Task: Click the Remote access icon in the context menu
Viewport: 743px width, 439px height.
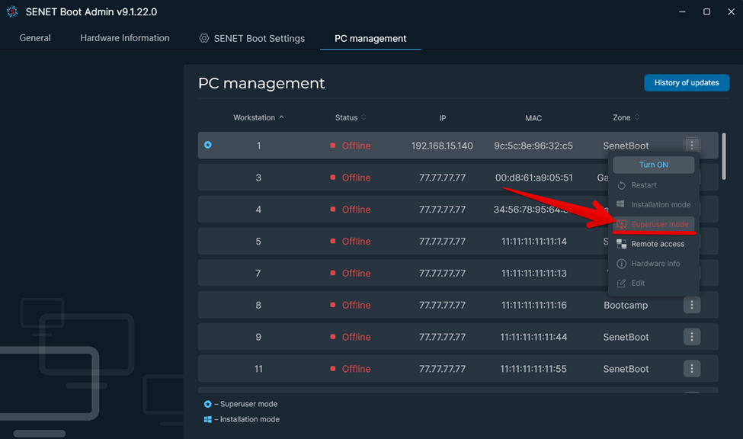Action: click(623, 243)
